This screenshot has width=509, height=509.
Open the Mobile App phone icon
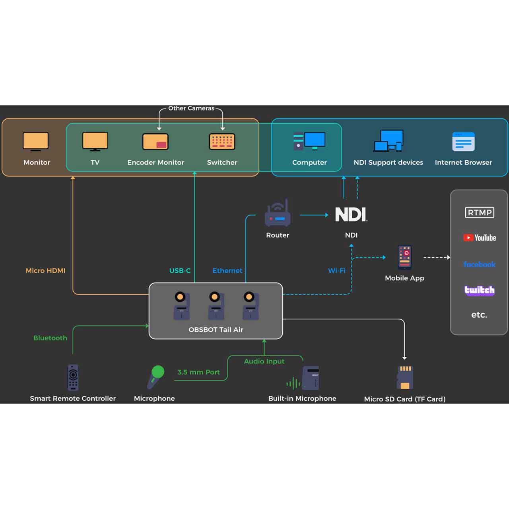tap(405, 257)
